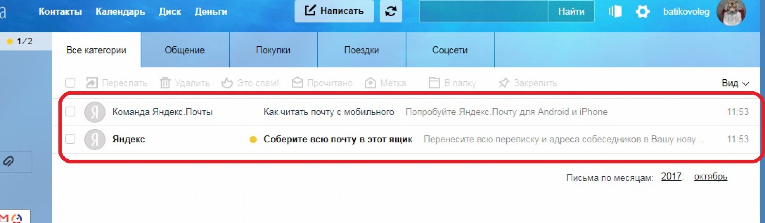Toggle the yellow unread dot on Яндекс email
Screen dimensions: 765x223
coord(253,139)
